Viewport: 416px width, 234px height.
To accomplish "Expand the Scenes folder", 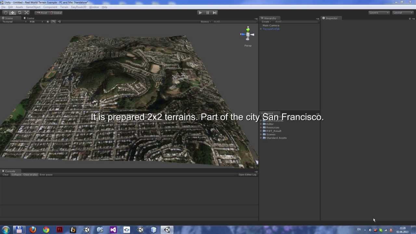I will point(261,135).
